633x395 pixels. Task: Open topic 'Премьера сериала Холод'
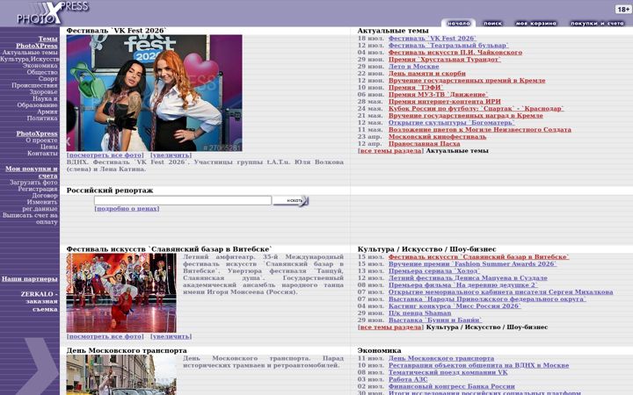[x=434, y=271]
